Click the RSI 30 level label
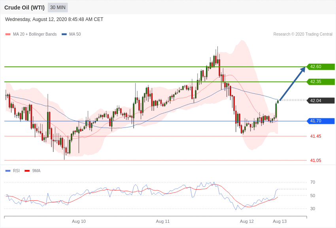The width and height of the screenshot is (336, 228). click(313, 209)
